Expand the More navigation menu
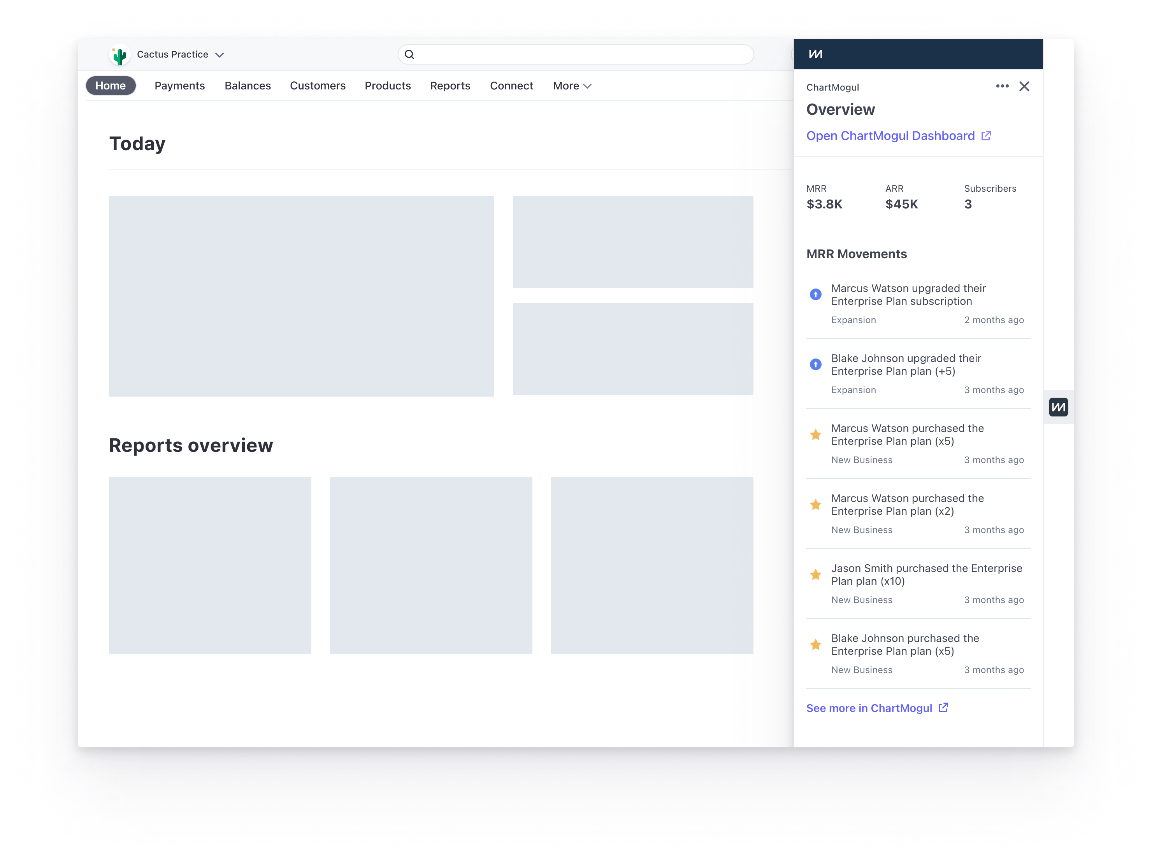Screen dimensions: 1152x864 click(572, 86)
